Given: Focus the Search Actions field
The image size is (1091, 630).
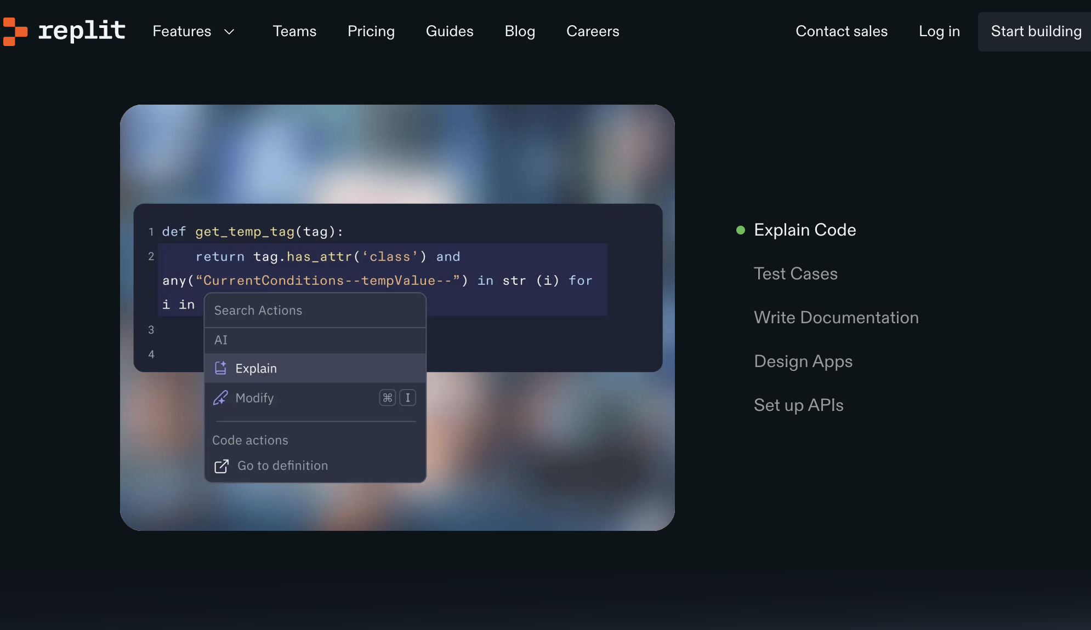Looking at the screenshot, I should point(315,310).
